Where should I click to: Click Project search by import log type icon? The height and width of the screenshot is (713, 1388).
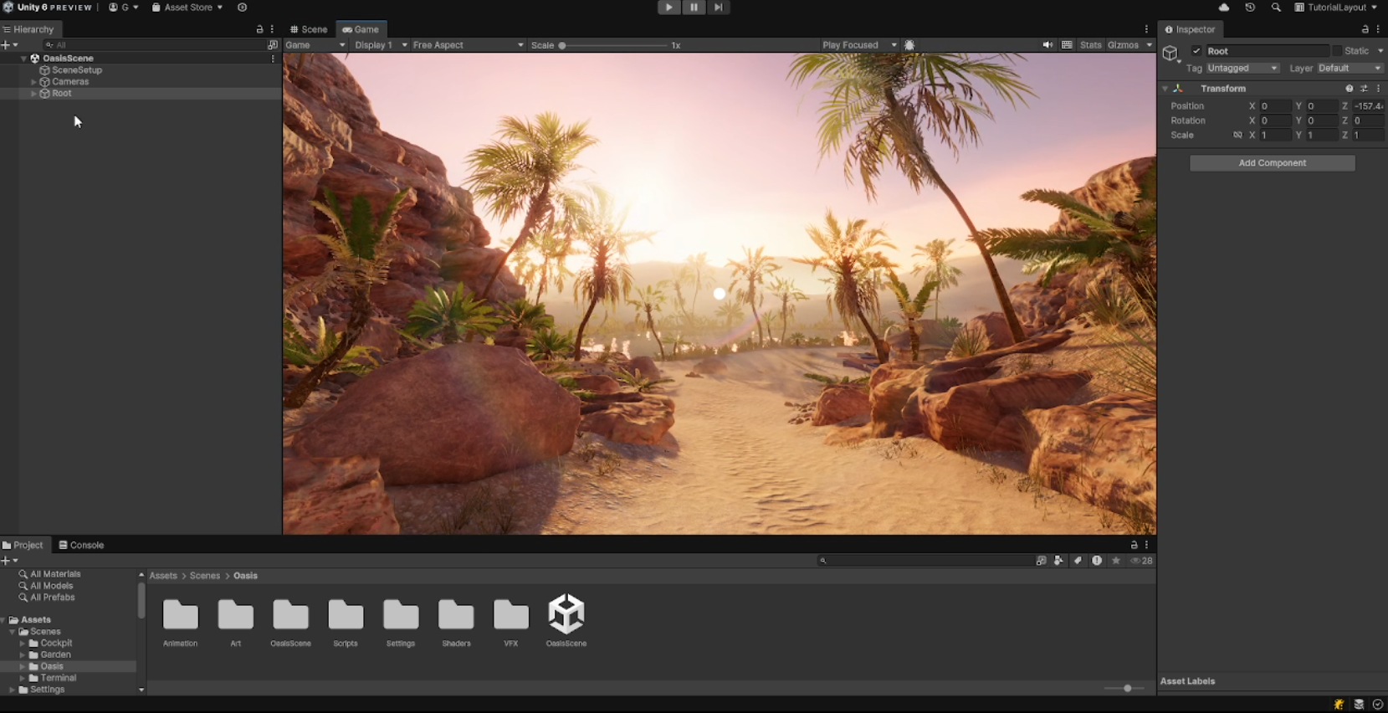[1097, 561]
